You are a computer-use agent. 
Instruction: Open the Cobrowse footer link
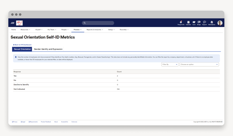[x=74, y=122]
